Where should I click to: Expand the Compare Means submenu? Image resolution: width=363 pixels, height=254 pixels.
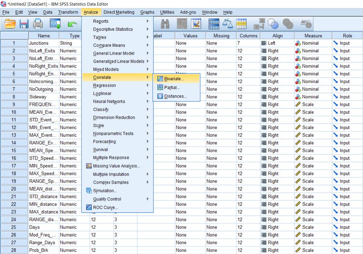point(117,45)
